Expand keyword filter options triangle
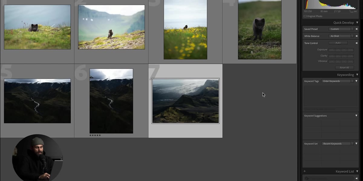The image size is (363, 181). click(x=356, y=179)
